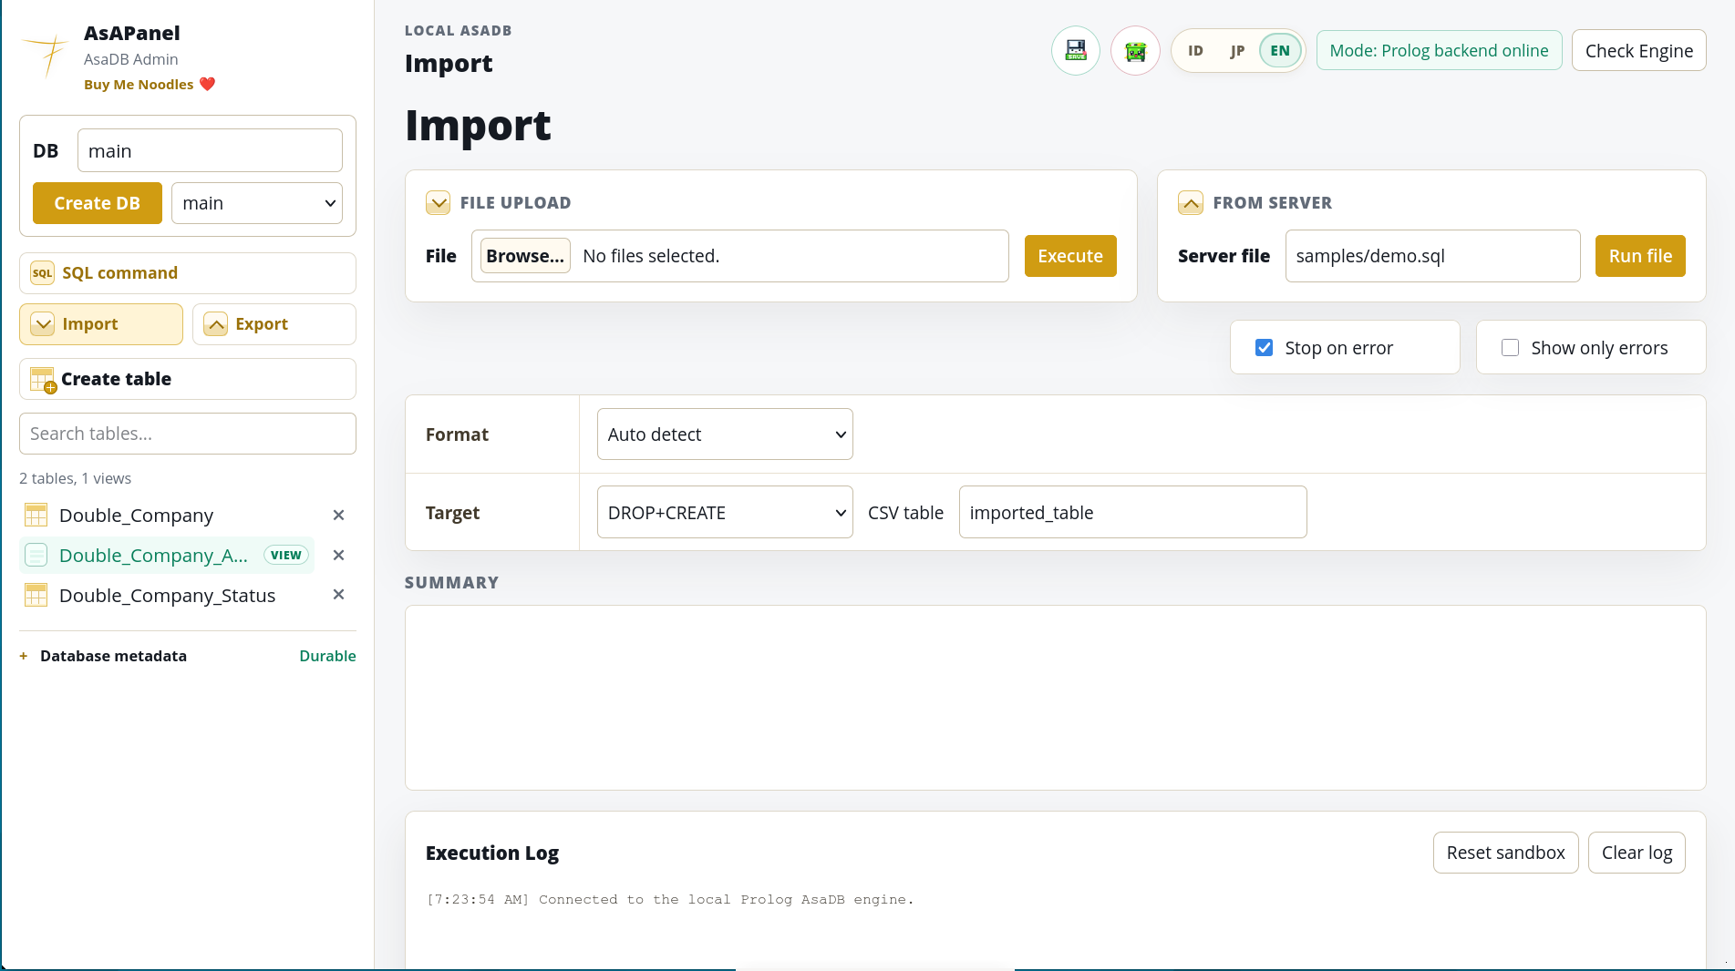
Task: Click the VIEW badge on Double_Company_A
Action: (x=286, y=555)
